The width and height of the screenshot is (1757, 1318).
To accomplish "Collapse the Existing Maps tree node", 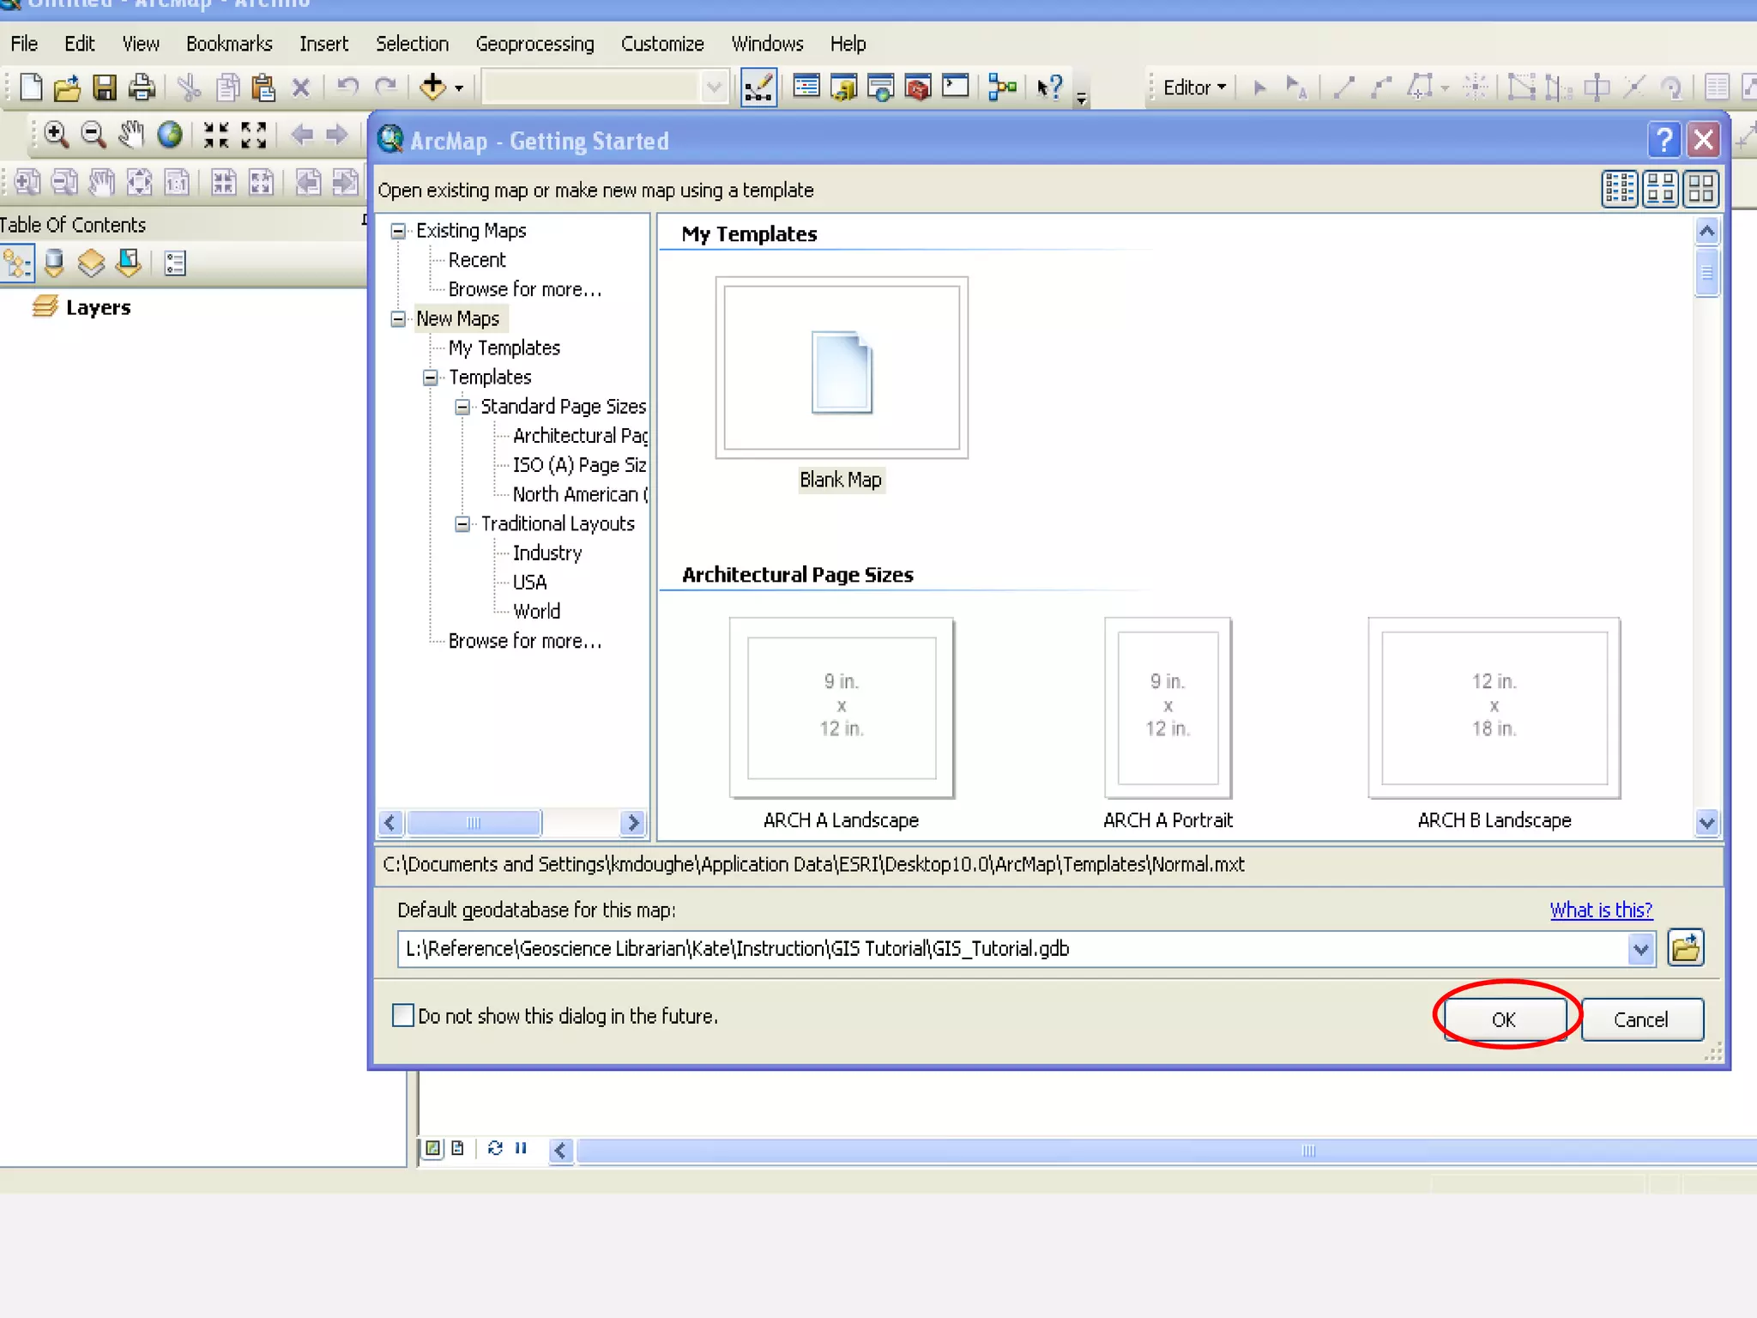I will (398, 231).
